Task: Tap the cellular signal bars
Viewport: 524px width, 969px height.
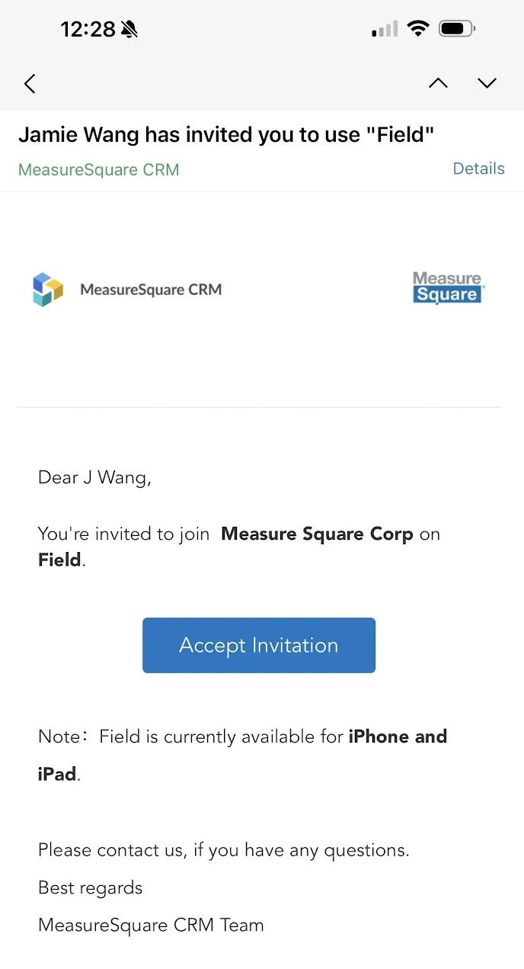Action: pos(385,30)
